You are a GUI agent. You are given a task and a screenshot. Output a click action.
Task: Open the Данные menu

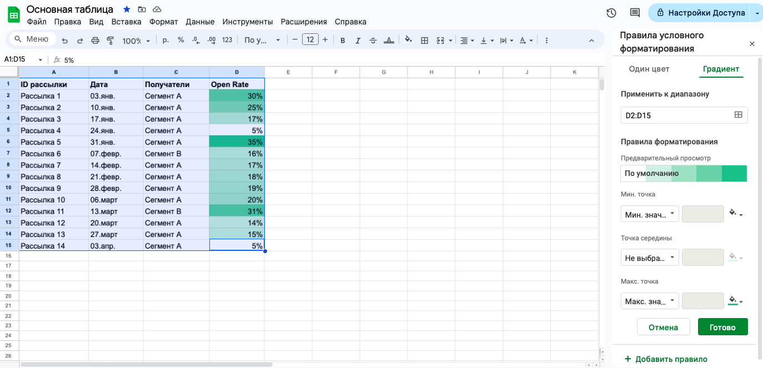(200, 22)
